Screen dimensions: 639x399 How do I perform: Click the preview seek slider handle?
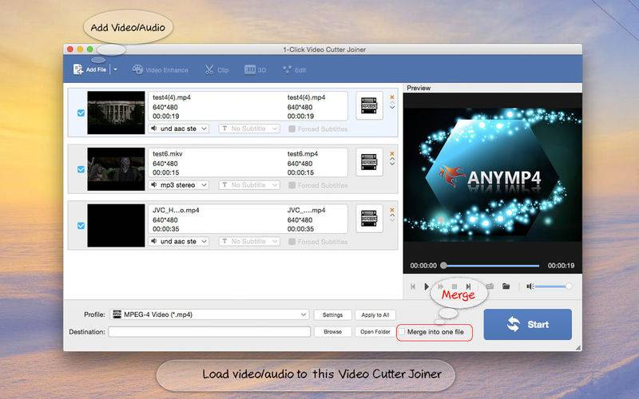[444, 266]
